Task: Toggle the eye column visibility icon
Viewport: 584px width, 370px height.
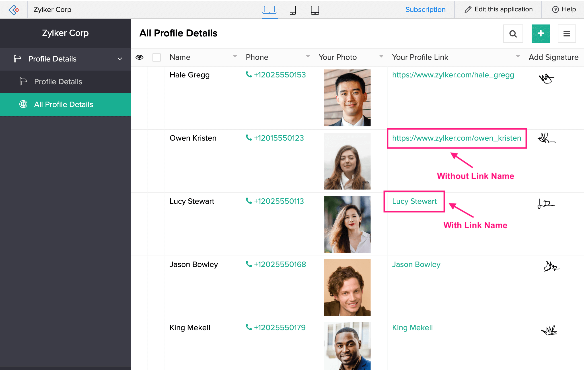Action: coord(139,57)
